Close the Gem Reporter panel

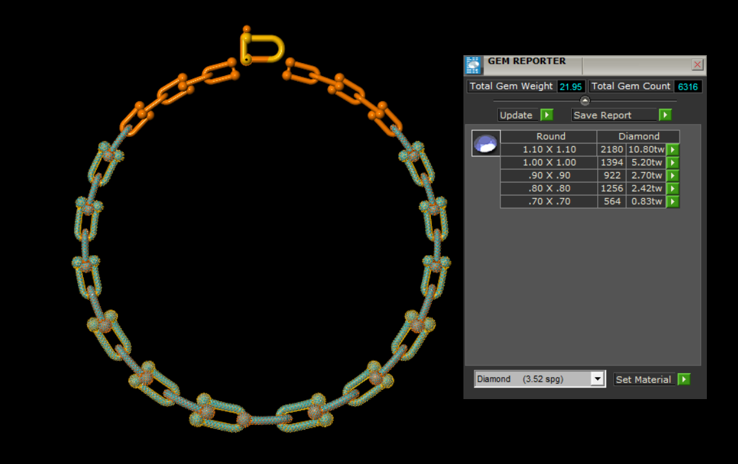[697, 64]
